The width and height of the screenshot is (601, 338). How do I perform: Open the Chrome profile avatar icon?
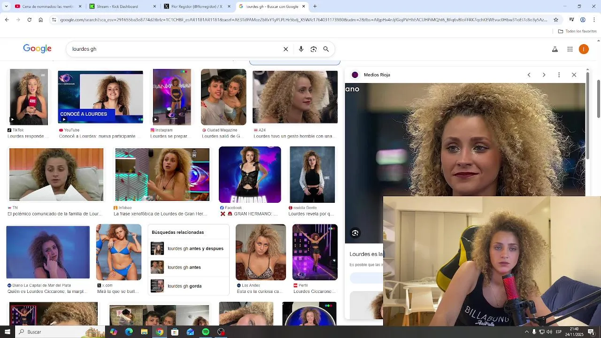(x=583, y=20)
